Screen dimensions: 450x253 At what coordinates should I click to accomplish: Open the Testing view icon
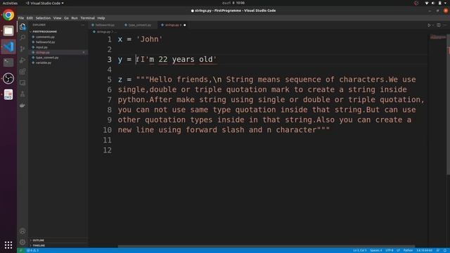coord(22,94)
